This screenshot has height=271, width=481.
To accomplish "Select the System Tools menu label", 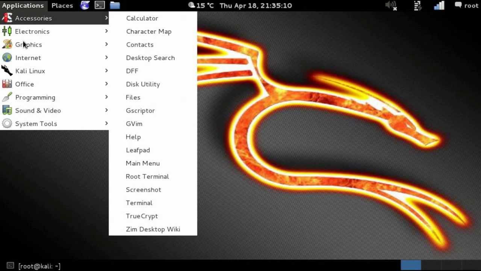I will click(x=36, y=124).
